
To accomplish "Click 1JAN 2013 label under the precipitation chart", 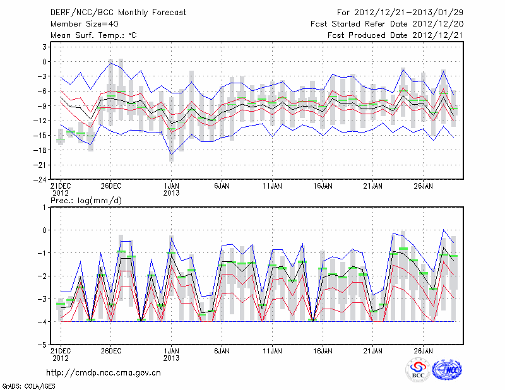I will pos(170,353).
